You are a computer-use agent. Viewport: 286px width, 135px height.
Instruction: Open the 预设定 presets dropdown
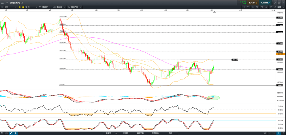click(45, 7)
